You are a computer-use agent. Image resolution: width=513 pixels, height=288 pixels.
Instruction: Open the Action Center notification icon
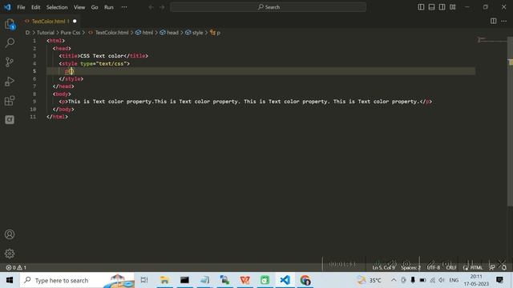pos(499,280)
